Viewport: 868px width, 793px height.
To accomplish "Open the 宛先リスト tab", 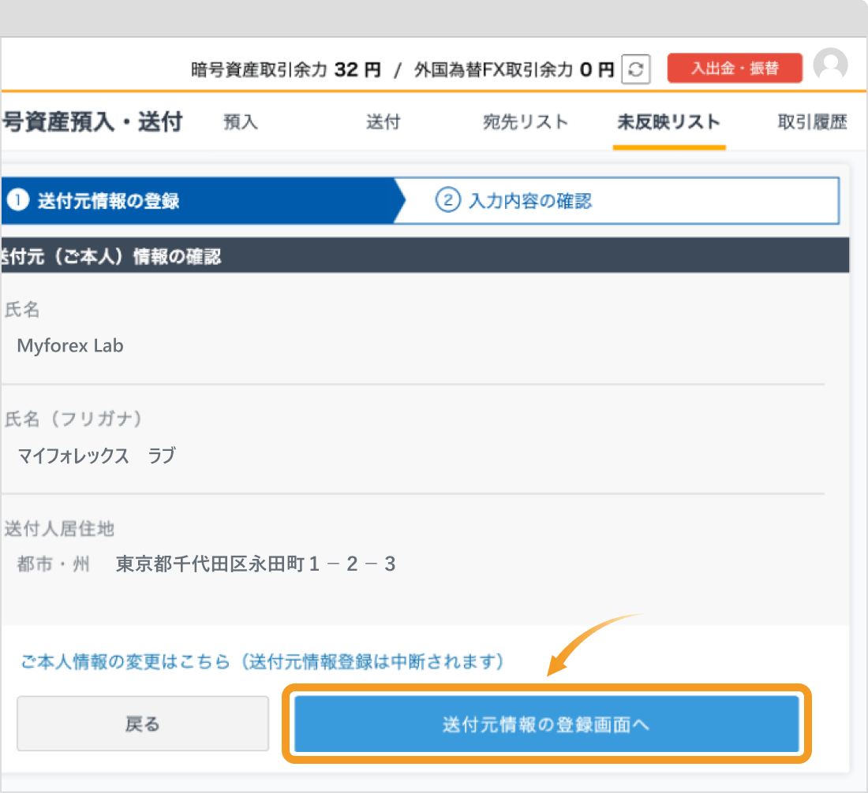I will [x=526, y=123].
